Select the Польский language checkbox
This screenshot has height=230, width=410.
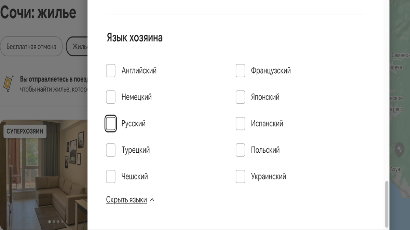pyautogui.click(x=241, y=150)
